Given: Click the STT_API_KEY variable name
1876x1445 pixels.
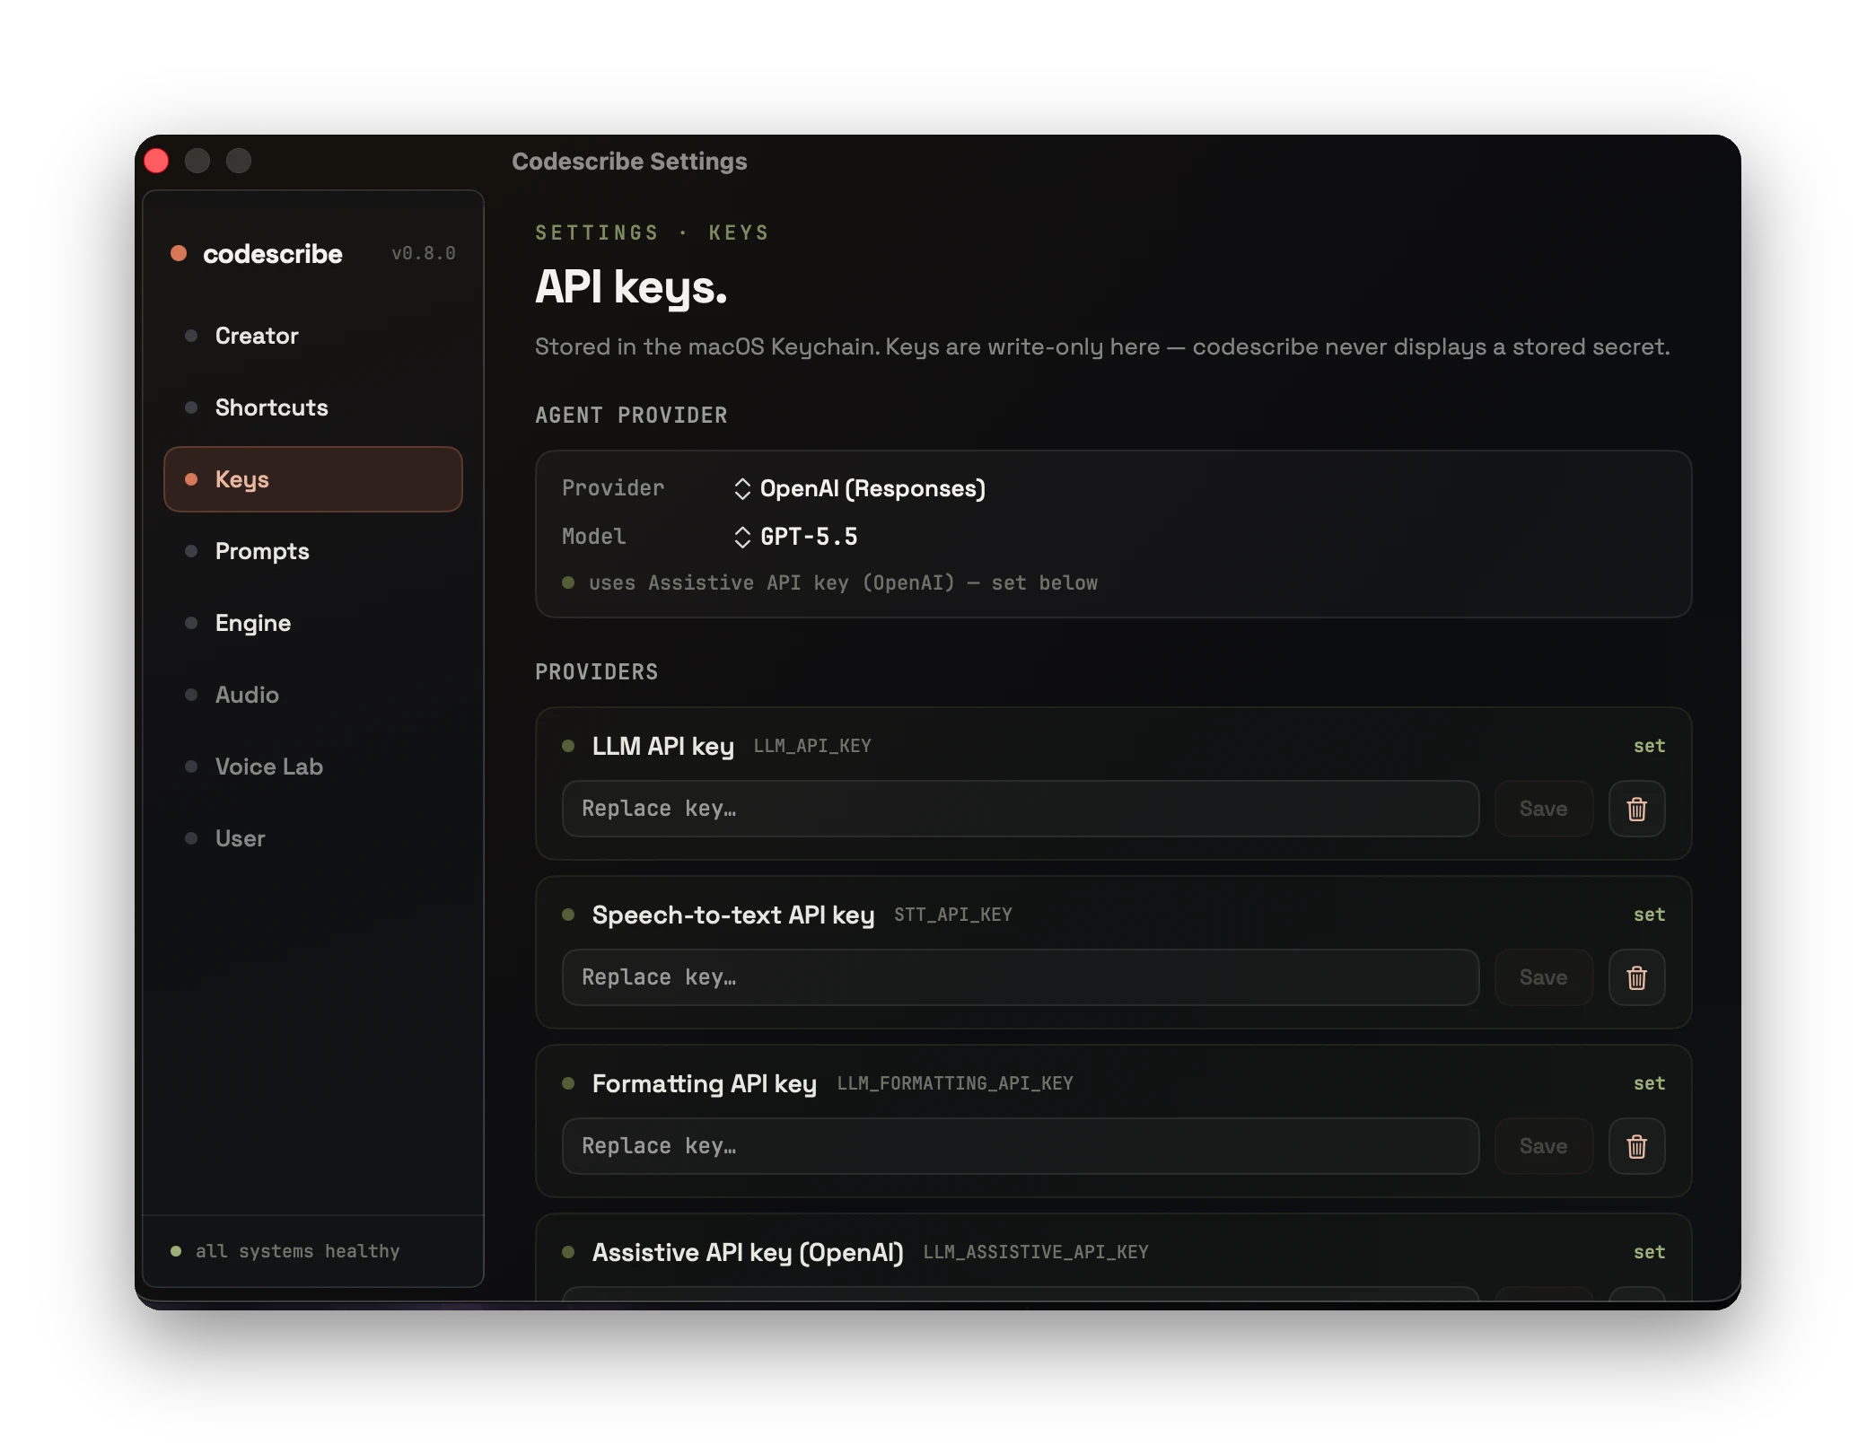Looking at the screenshot, I should point(952,915).
